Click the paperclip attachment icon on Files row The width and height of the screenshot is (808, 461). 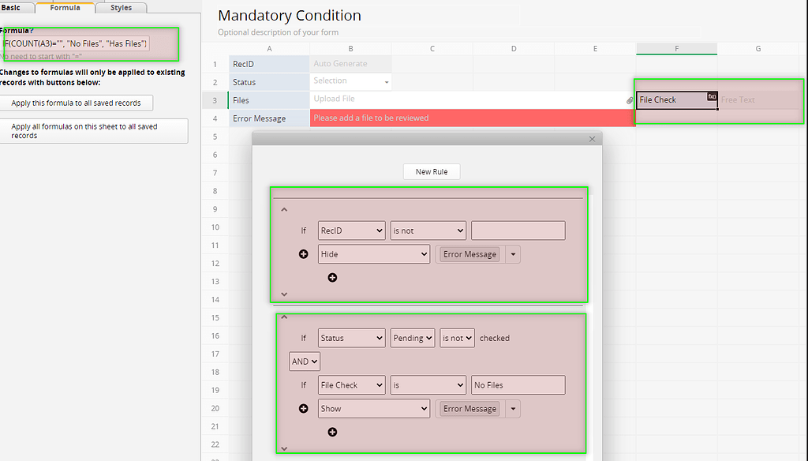(x=629, y=100)
